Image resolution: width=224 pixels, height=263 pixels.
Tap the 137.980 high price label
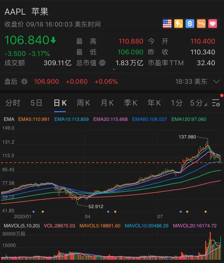tap(187, 137)
